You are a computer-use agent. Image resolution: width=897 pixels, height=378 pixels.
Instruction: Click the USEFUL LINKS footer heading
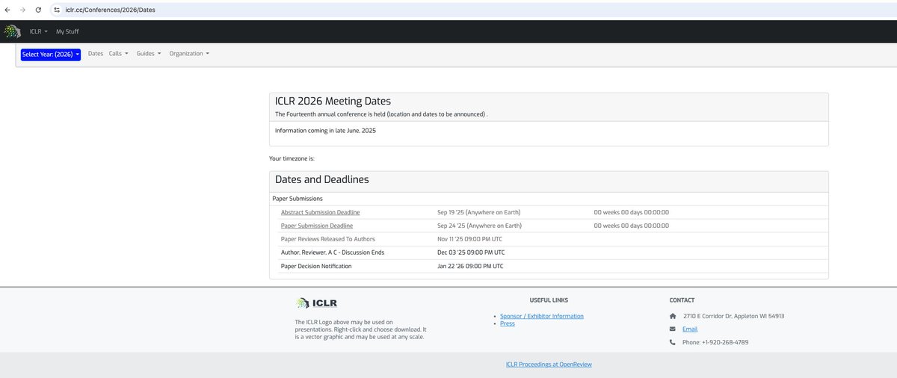pyautogui.click(x=549, y=300)
